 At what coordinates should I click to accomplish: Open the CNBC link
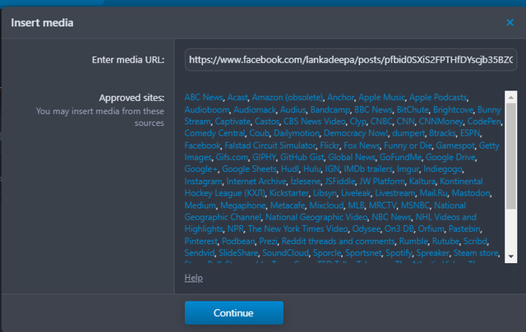[x=381, y=122]
